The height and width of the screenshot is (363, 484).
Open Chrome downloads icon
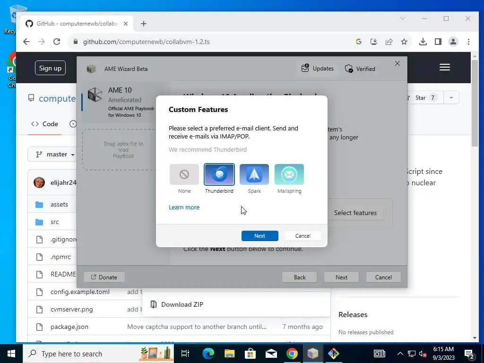[423, 42]
